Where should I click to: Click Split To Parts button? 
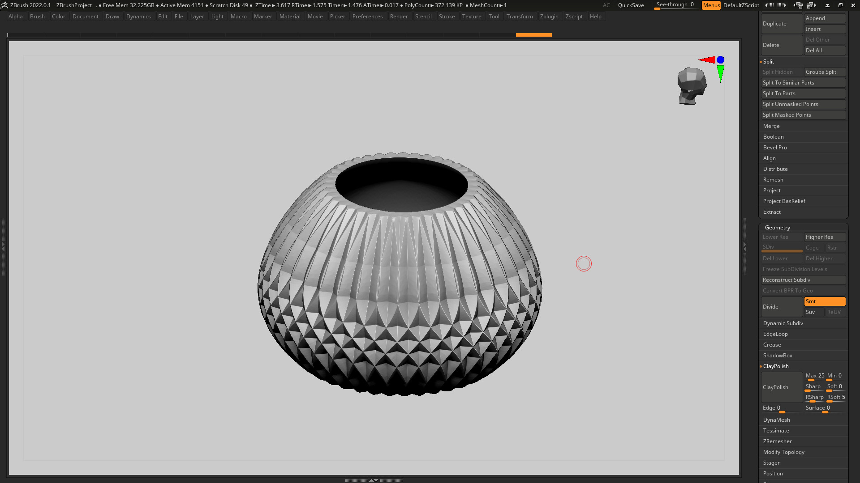(x=803, y=93)
